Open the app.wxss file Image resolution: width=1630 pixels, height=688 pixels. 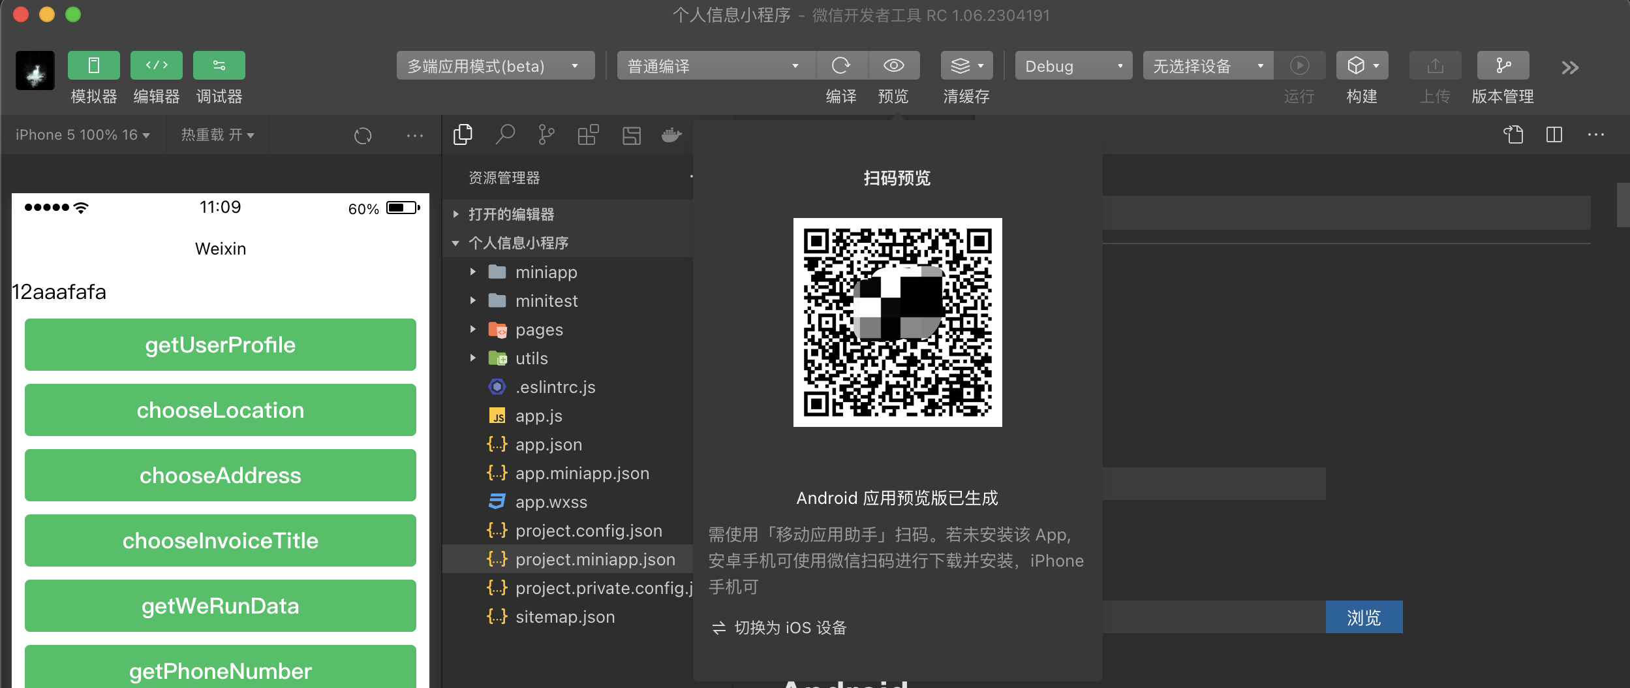(568, 501)
